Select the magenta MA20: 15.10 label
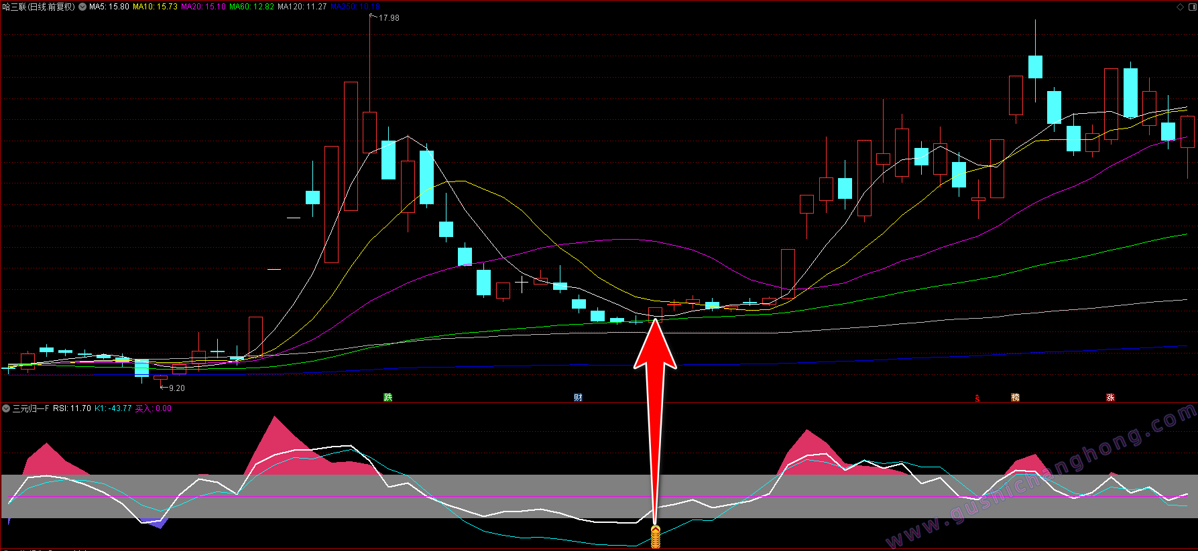This screenshot has height=551, width=1198. (203, 7)
